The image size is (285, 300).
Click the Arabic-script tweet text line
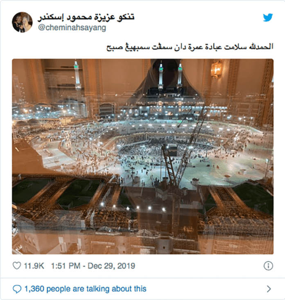click(x=190, y=47)
